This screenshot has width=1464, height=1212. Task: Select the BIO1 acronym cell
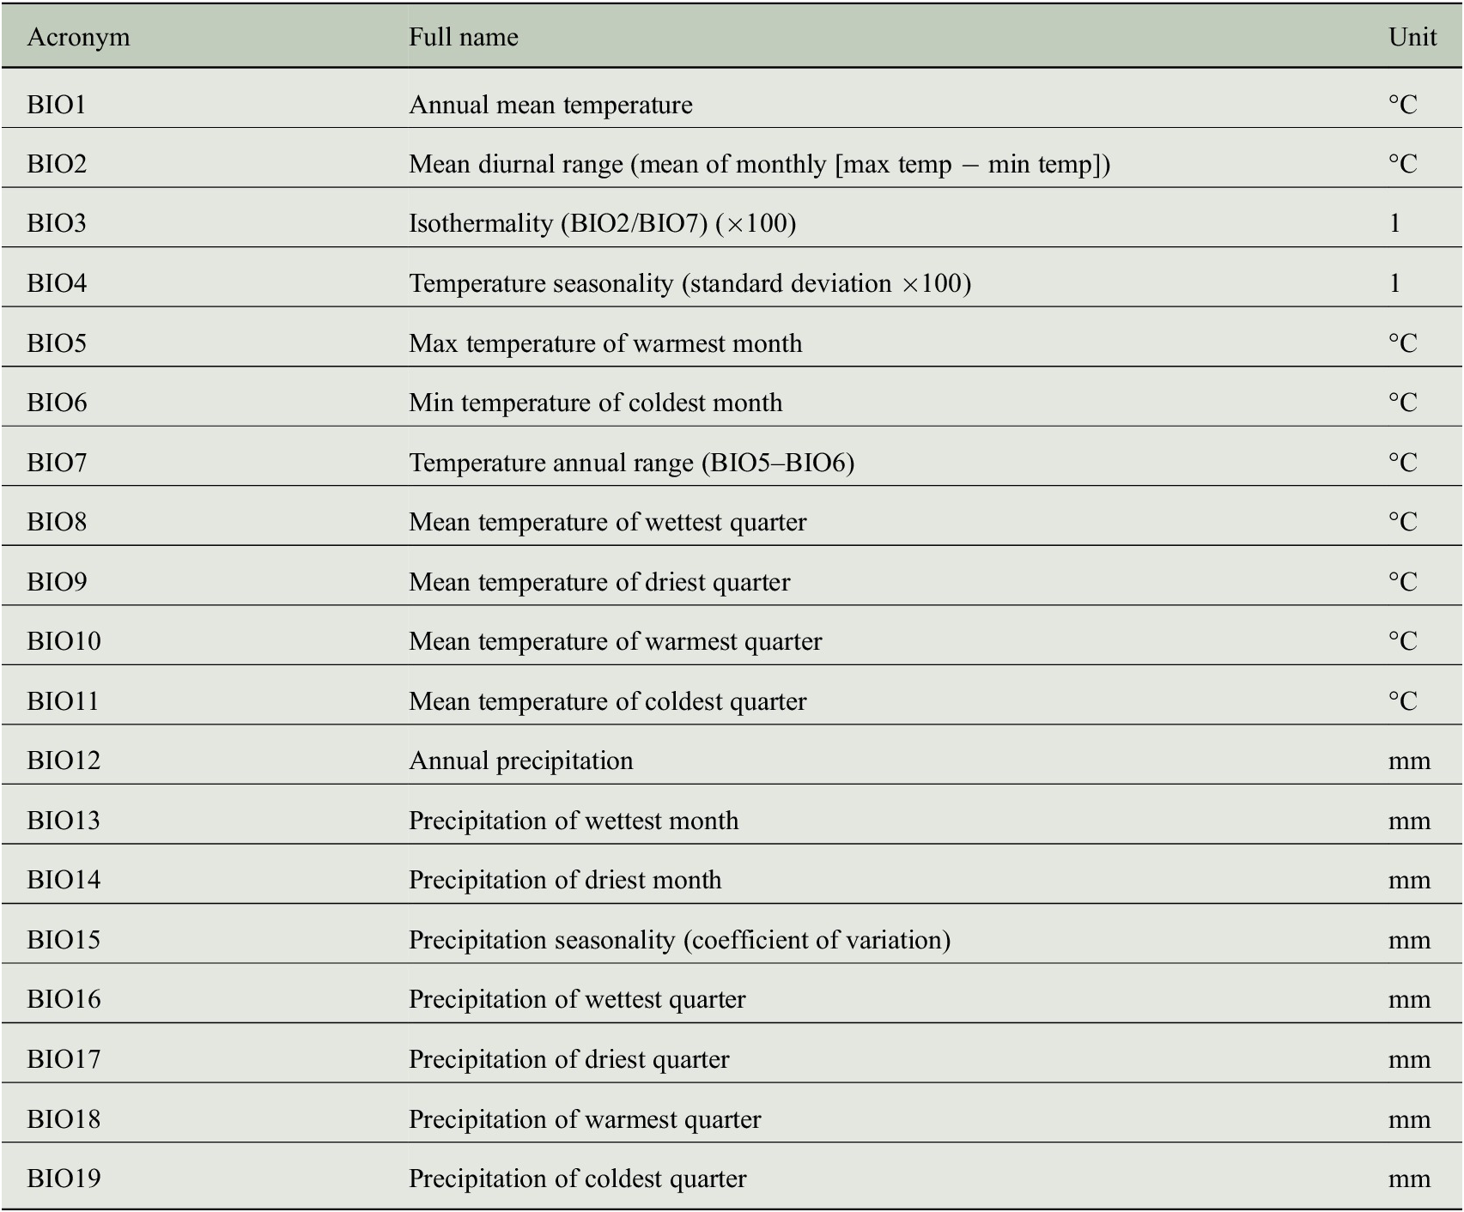57,105
